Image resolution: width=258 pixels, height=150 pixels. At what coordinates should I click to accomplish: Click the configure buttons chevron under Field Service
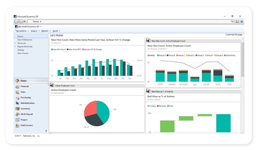tap(46, 131)
